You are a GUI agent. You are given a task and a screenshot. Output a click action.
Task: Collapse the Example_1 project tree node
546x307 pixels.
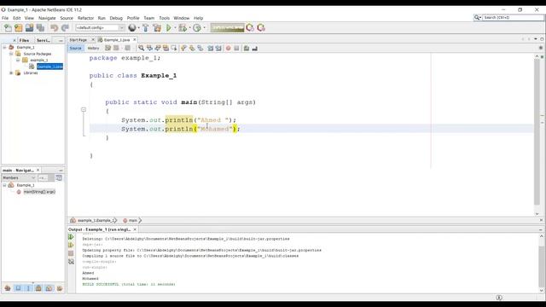(x=5, y=48)
